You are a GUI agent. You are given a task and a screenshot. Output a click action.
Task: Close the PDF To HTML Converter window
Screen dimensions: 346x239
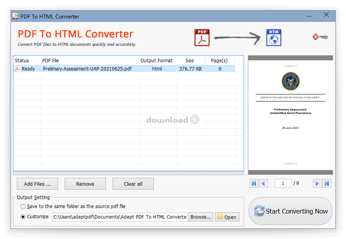point(326,15)
